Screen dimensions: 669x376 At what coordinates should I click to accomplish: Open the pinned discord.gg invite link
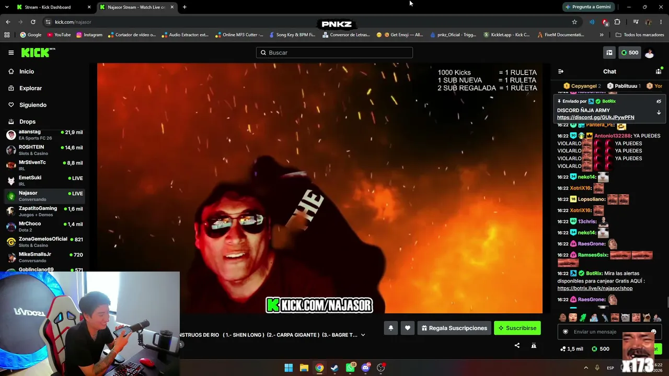tap(596, 118)
